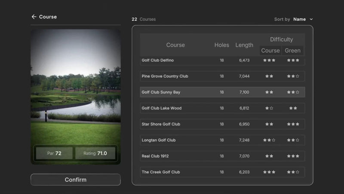The image size is (344, 194).
Task: Click the Green difficulty header
Action: pos(292,50)
